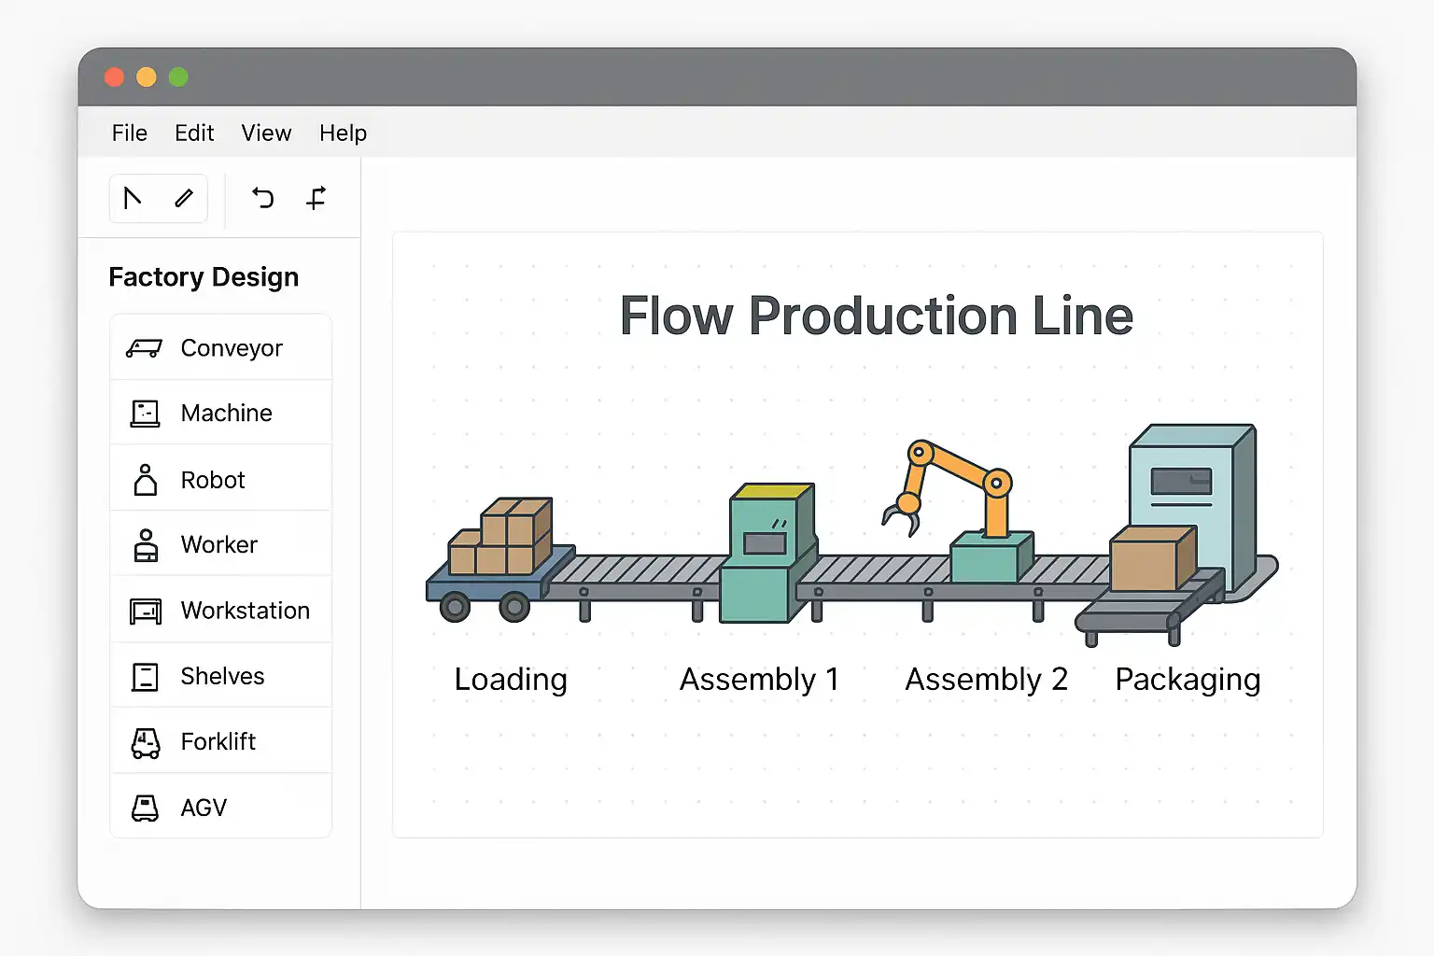
Task: Pick the AGV vehicle icon
Action: (145, 808)
